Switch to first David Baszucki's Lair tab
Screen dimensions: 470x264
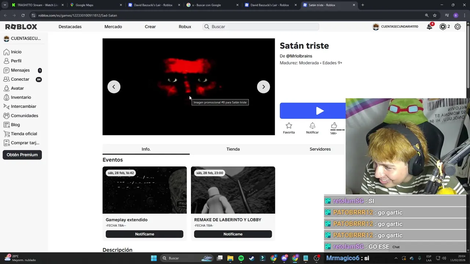click(x=153, y=5)
